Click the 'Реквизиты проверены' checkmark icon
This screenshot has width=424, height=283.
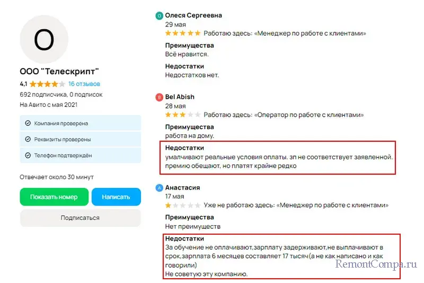tap(28, 139)
